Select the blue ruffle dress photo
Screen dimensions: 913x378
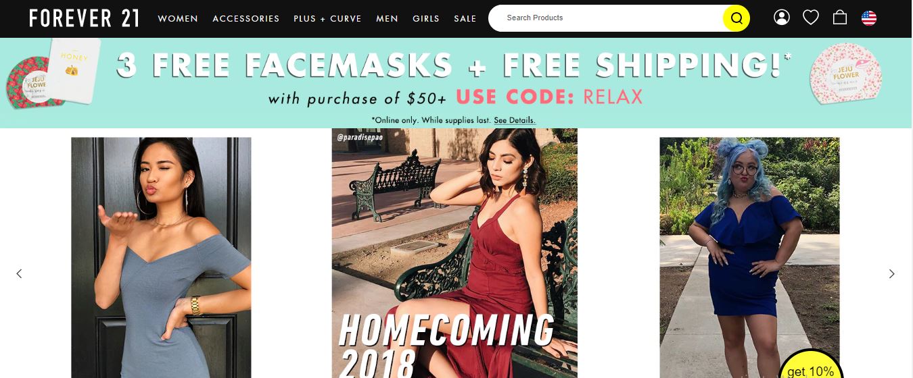point(749,257)
